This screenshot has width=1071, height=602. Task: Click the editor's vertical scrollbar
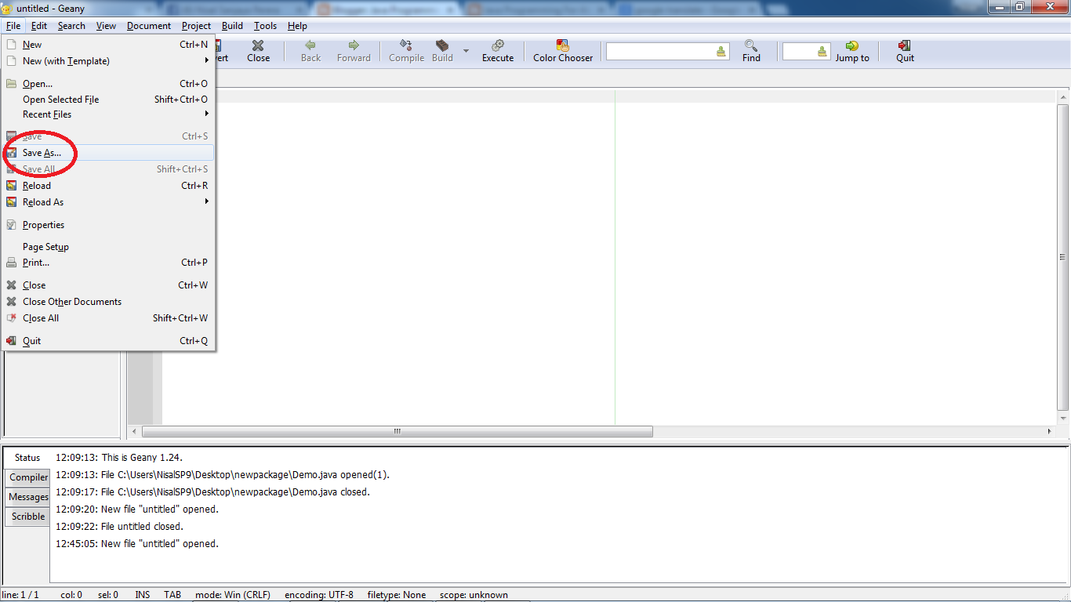tap(1063, 259)
